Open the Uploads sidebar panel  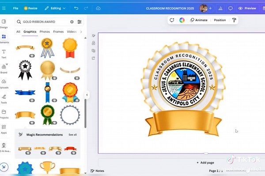pyautogui.click(x=4, y=84)
